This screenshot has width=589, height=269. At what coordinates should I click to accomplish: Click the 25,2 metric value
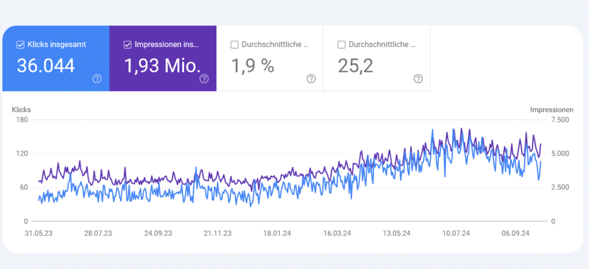click(355, 66)
